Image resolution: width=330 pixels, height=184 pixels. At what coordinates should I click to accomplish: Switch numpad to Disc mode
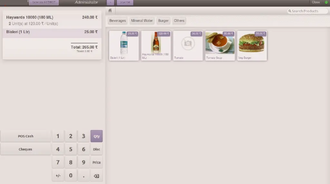tap(97, 149)
